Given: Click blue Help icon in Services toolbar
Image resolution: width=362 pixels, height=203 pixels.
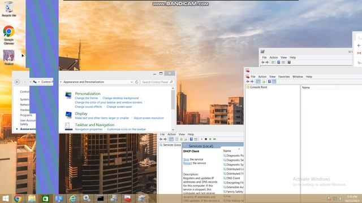Looking at the screenshot, I should (191, 139).
